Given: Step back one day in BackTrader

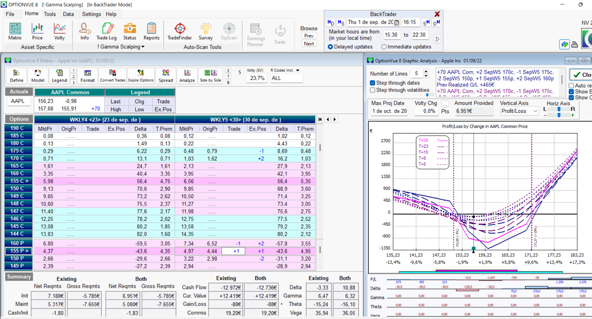Looking at the screenshot, I should (x=330, y=22).
